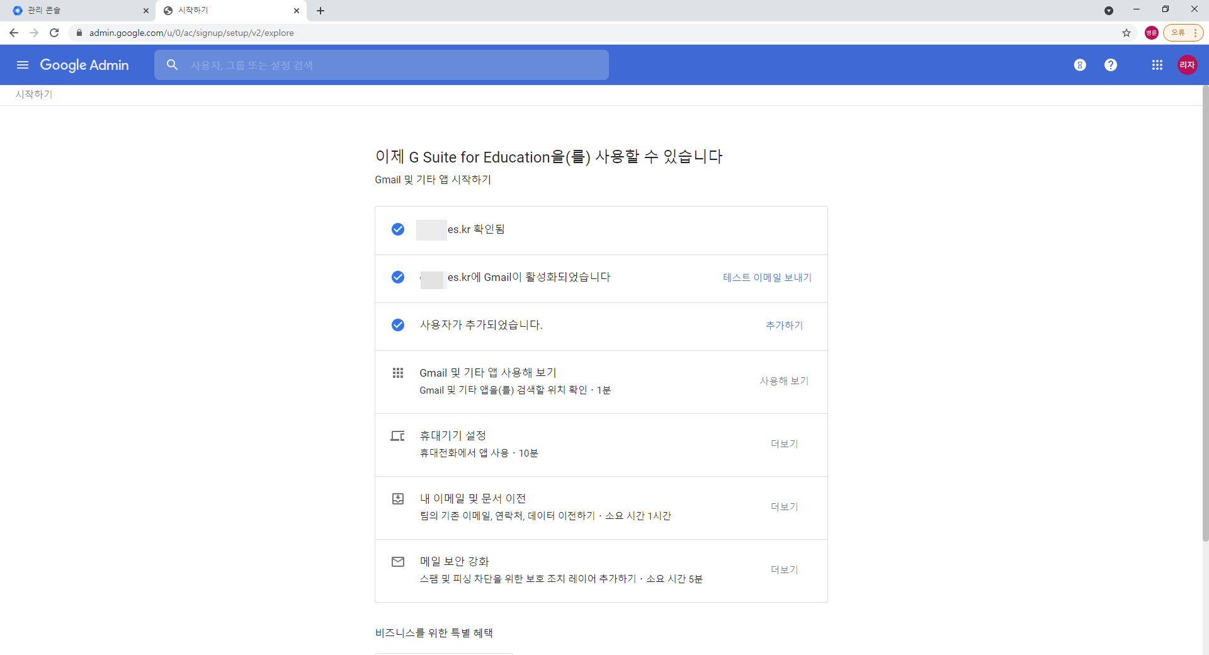Click 테스트 이메일 보내기 link
Screen dimensions: 1209x655
point(767,278)
